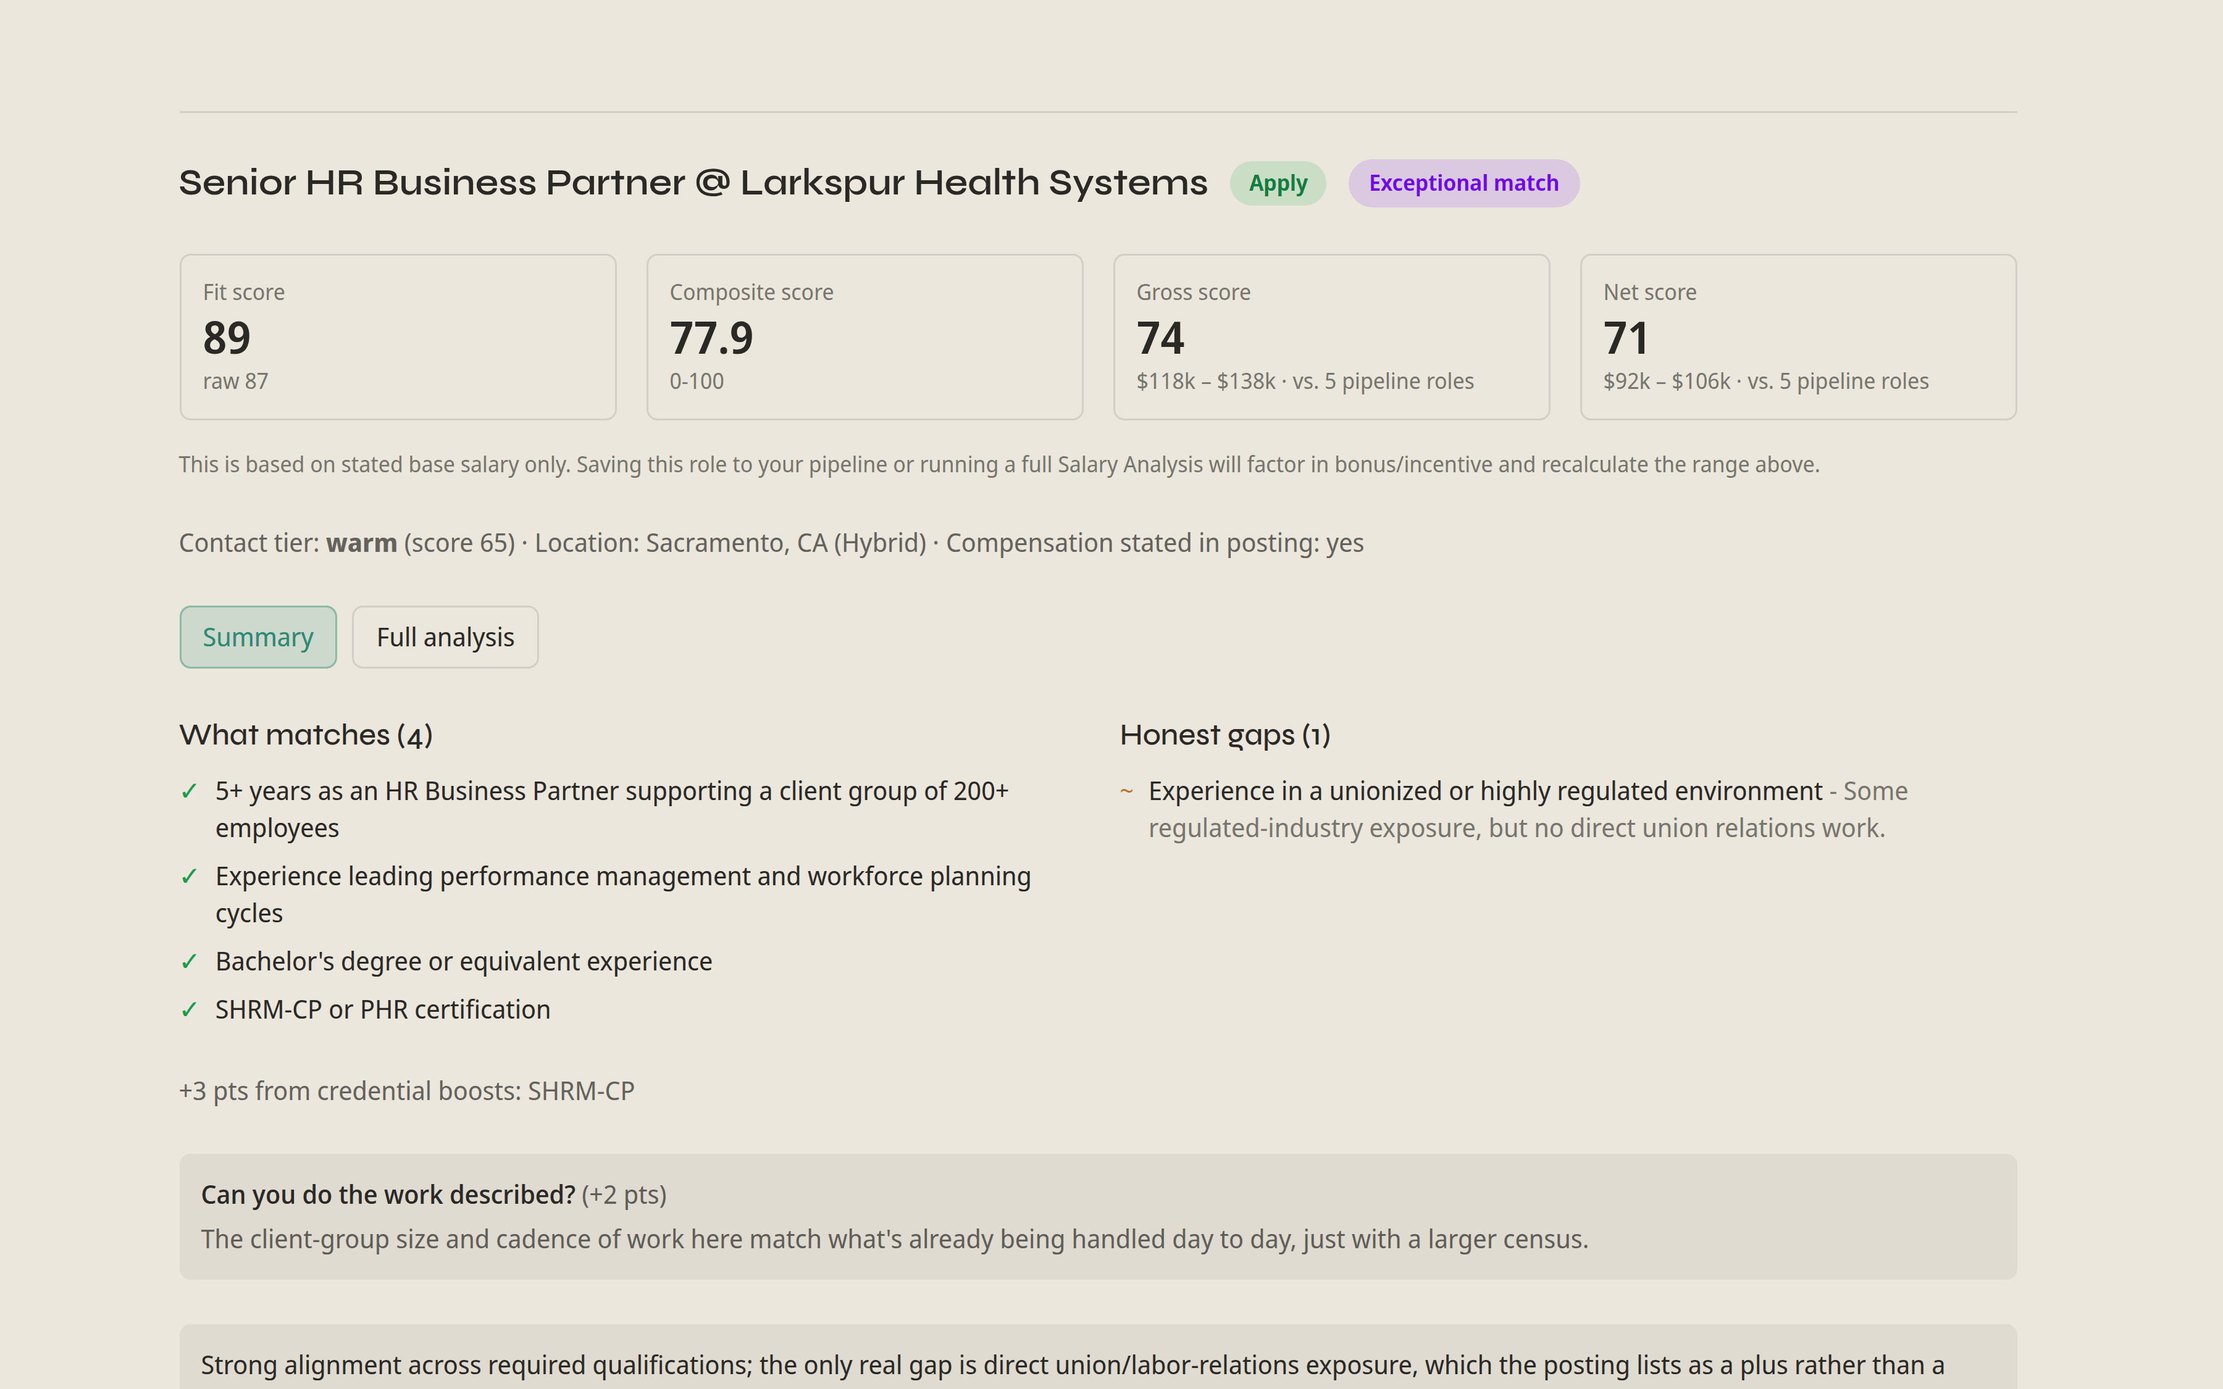Click the SHRM-CP or PHR certification match
This screenshot has height=1389, width=2223.
point(382,1009)
